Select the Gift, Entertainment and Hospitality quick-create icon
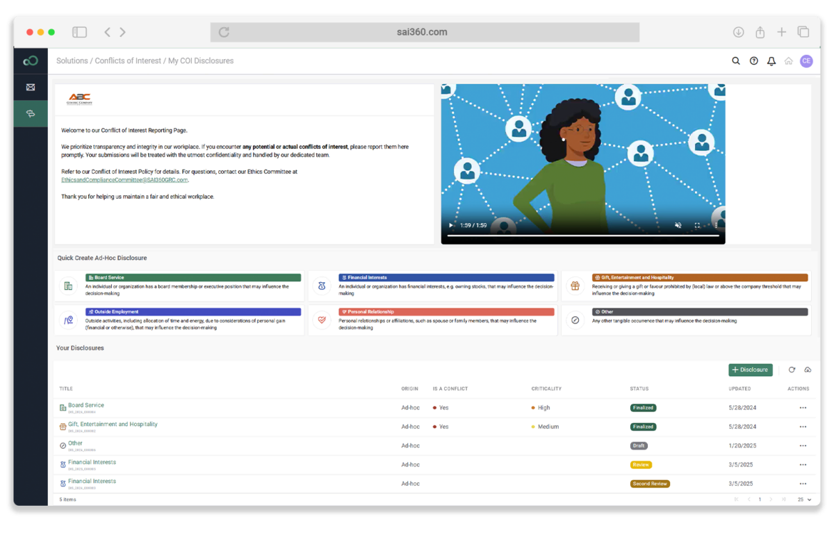The image size is (834, 535). (574, 286)
